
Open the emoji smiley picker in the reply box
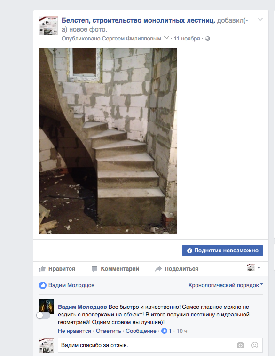coord(255,345)
